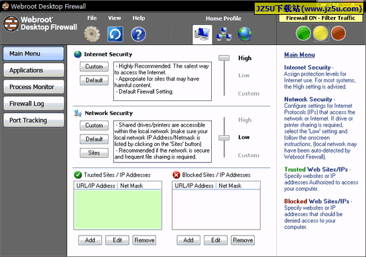Open Firewall Log from sidebar
The width and height of the screenshot is (366, 257).
[x=34, y=104]
